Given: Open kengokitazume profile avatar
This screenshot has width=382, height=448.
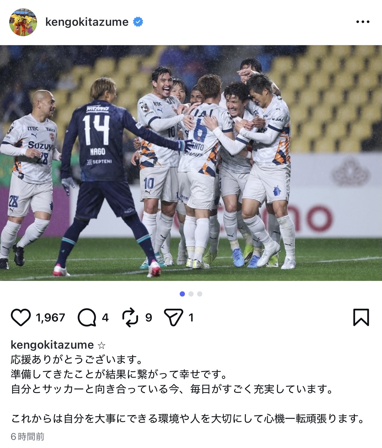Looking at the screenshot, I should pos(23,22).
